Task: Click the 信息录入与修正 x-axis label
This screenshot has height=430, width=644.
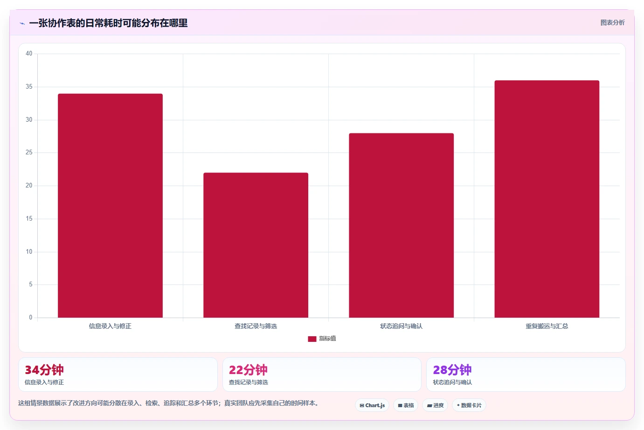Action: [x=110, y=326]
